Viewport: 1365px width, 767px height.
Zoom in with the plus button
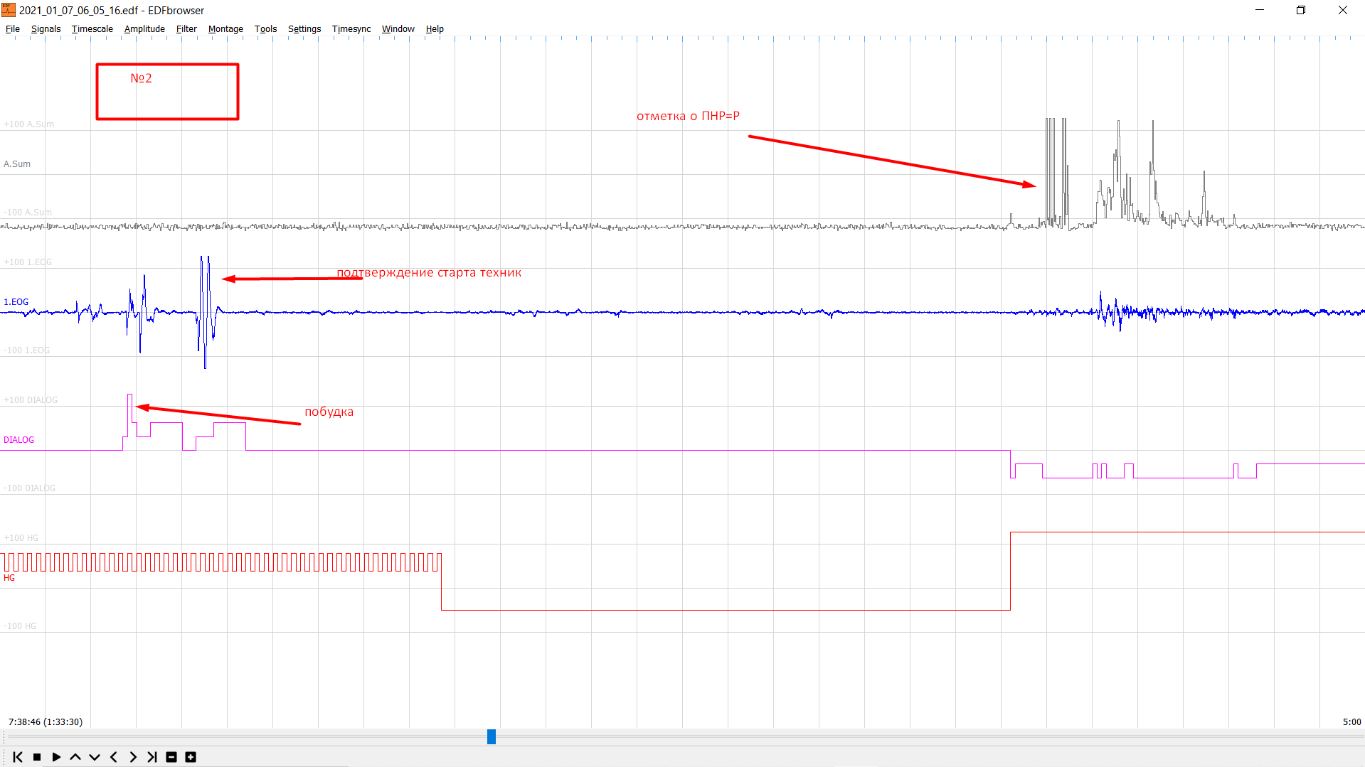[191, 757]
